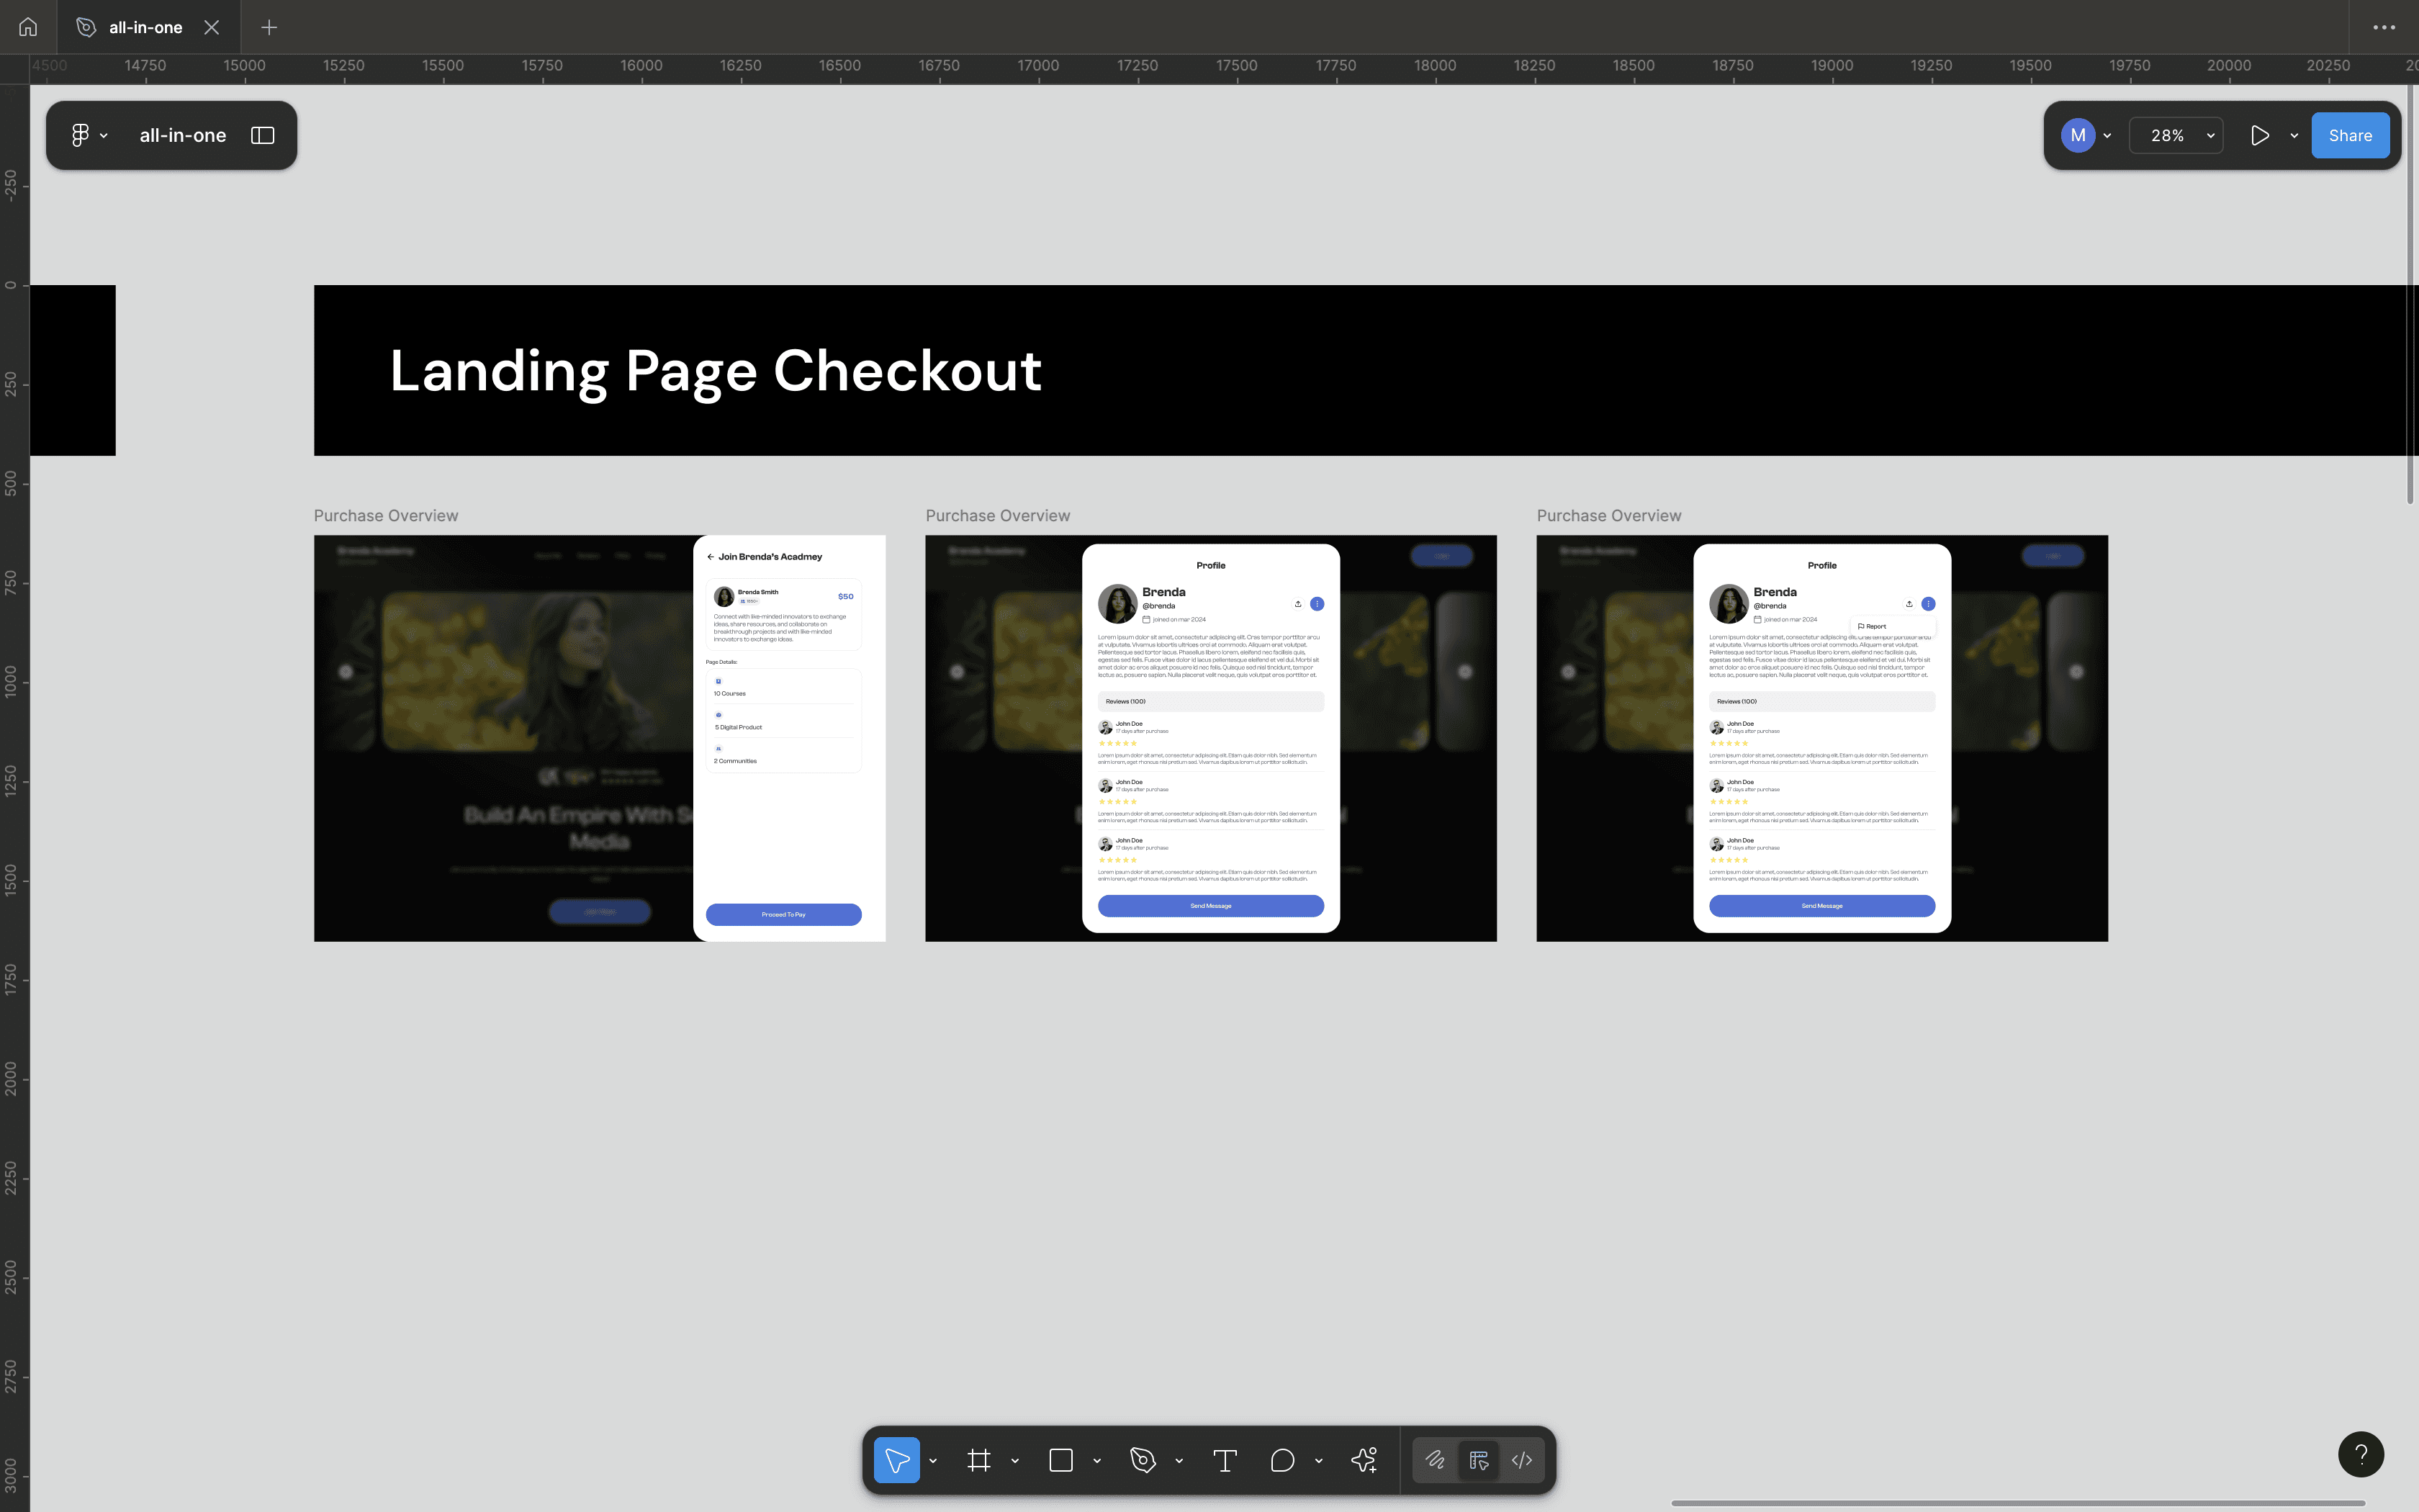Image resolution: width=2419 pixels, height=1512 pixels.
Task: Switch to Draw mode
Action: (x=1434, y=1460)
